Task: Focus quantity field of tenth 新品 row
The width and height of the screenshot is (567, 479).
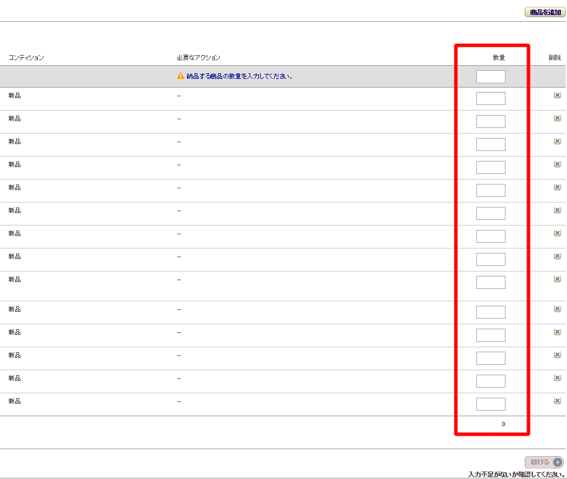Action: [491, 312]
